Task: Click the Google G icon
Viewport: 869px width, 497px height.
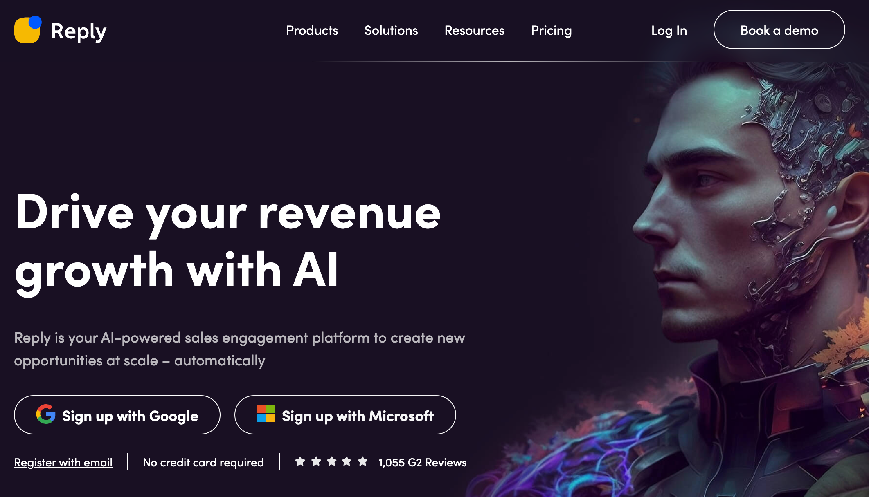Action: [x=46, y=414]
